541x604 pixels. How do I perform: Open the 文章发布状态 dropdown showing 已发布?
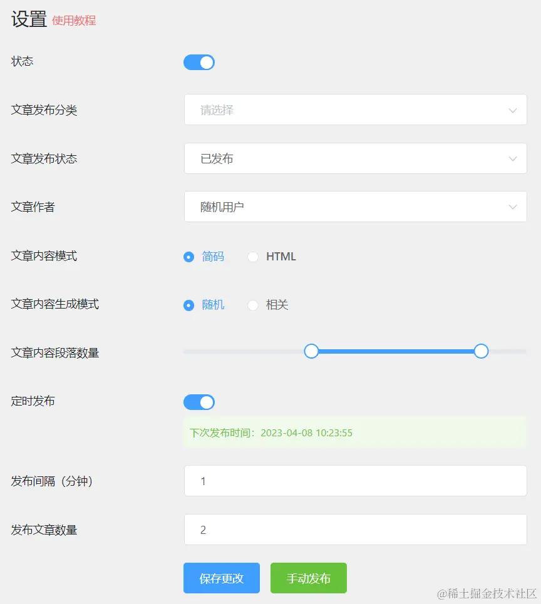pos(356,158)
